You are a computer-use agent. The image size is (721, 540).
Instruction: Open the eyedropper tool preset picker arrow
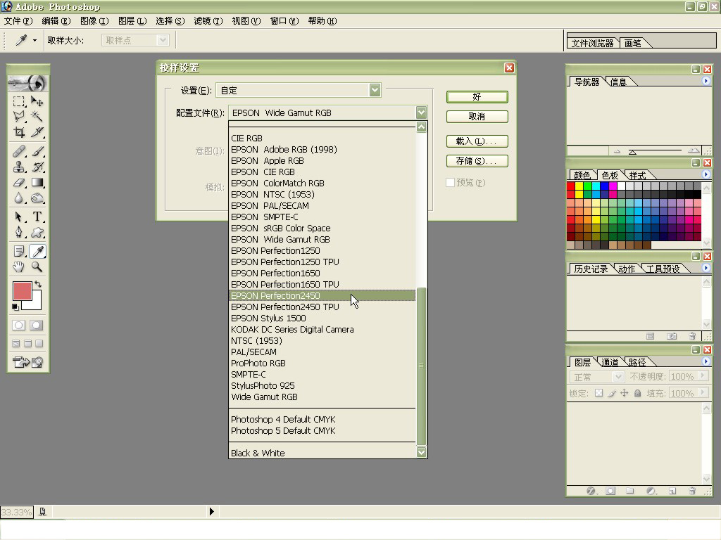[x=35, y=40]
